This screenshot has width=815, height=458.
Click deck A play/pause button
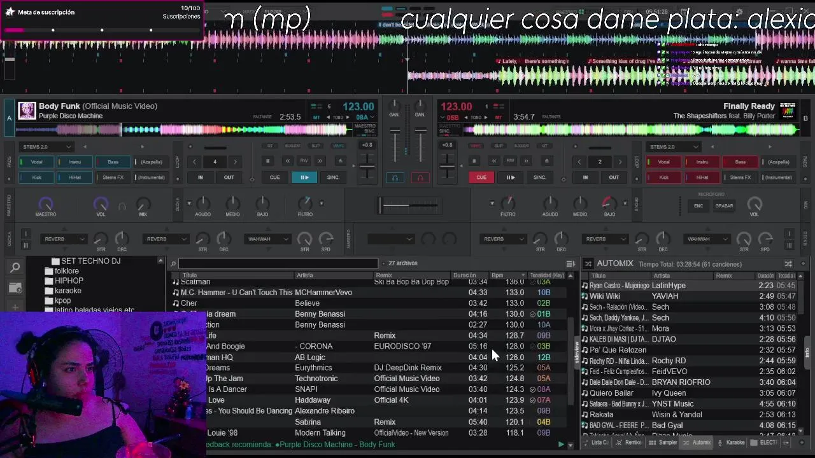click(x=304, y=177)
